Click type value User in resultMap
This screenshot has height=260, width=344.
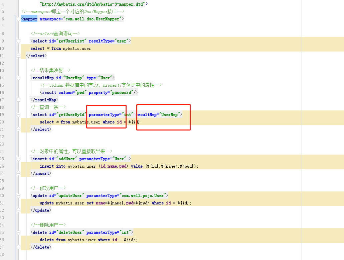click(105, 78)
